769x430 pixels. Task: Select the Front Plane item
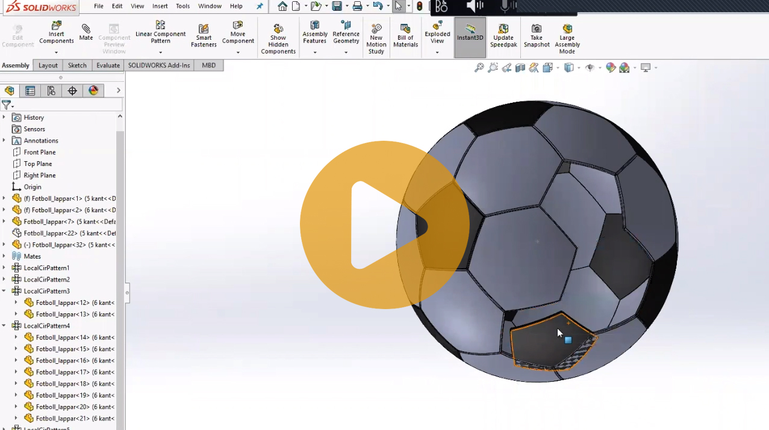point(40,152)
